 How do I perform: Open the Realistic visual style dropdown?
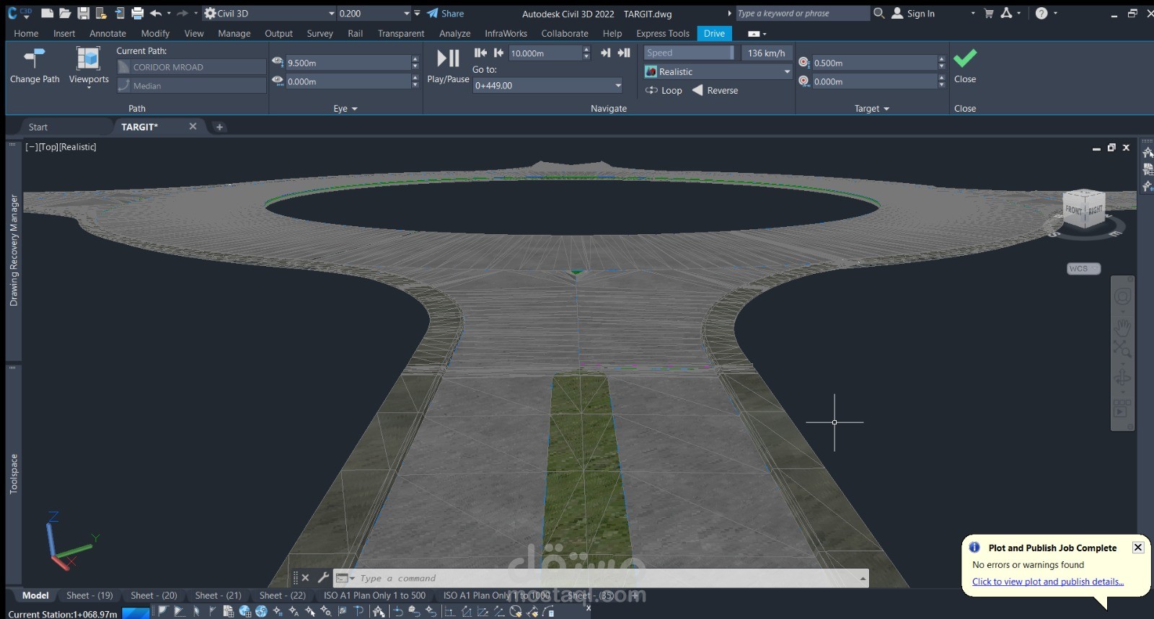[787, 71]
